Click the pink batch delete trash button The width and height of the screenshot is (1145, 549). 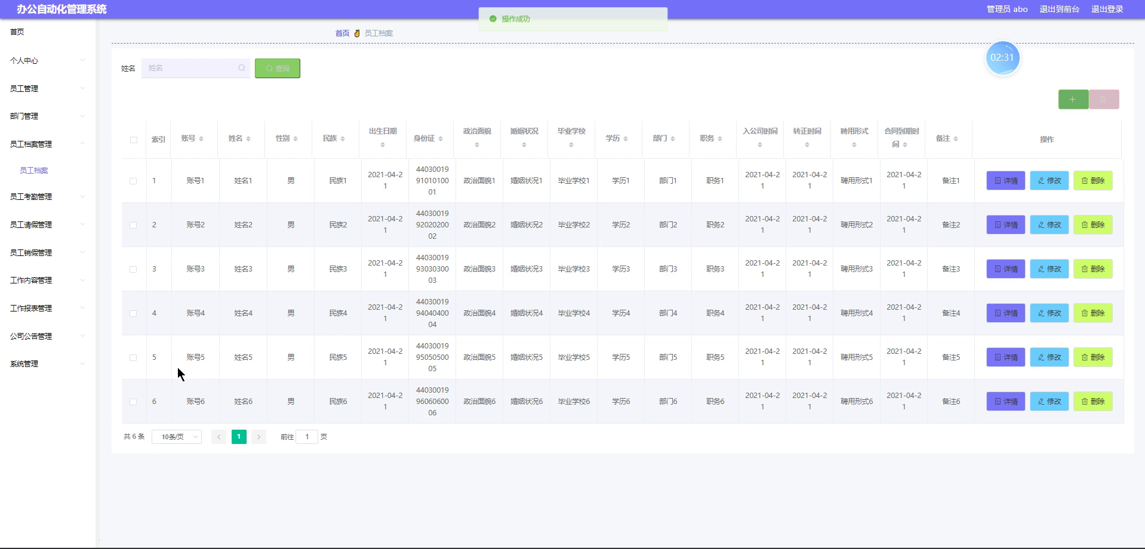click(1103, 100)
